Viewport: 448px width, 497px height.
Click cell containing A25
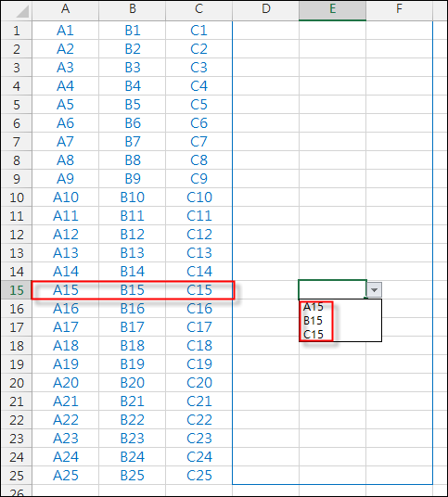(x=65, y=476)
